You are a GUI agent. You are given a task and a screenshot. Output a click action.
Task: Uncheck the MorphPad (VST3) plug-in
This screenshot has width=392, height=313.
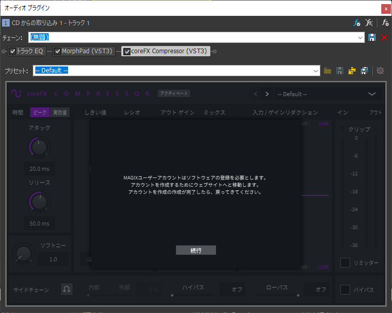coord(57,51)
